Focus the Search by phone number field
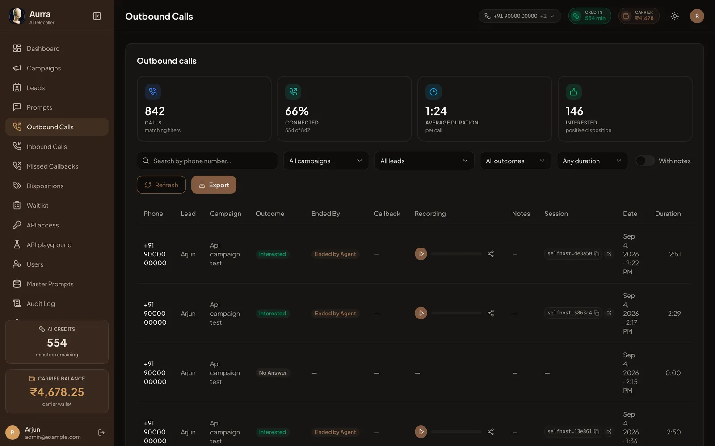 tap(207, 161)
